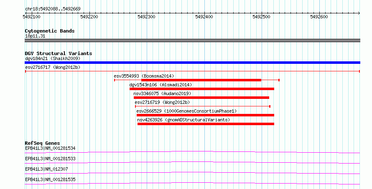Open variant label dgv184n21 (Shaikh2009)

[53, 58]
